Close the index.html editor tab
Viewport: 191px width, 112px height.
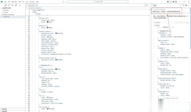click(36, 5)
